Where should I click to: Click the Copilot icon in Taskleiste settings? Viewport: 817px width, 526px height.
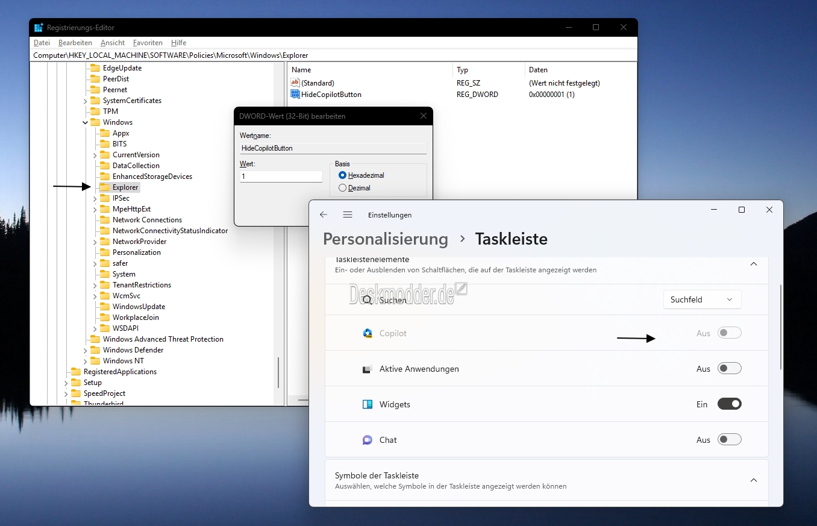click(x=368, y=333)
